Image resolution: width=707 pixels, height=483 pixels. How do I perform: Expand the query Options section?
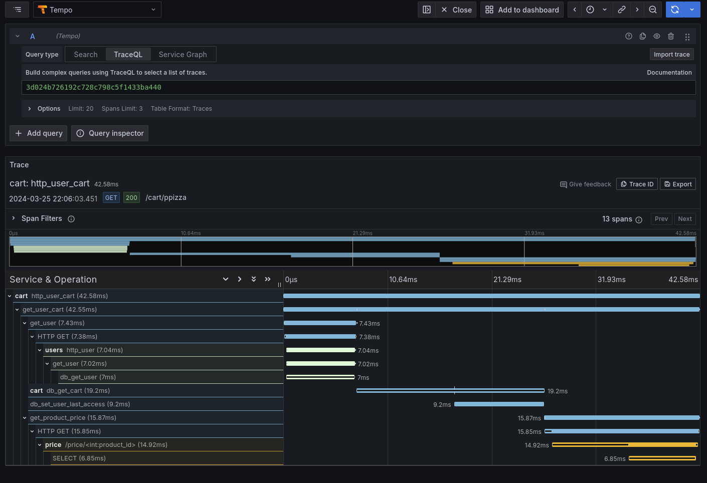pos(30,109)
